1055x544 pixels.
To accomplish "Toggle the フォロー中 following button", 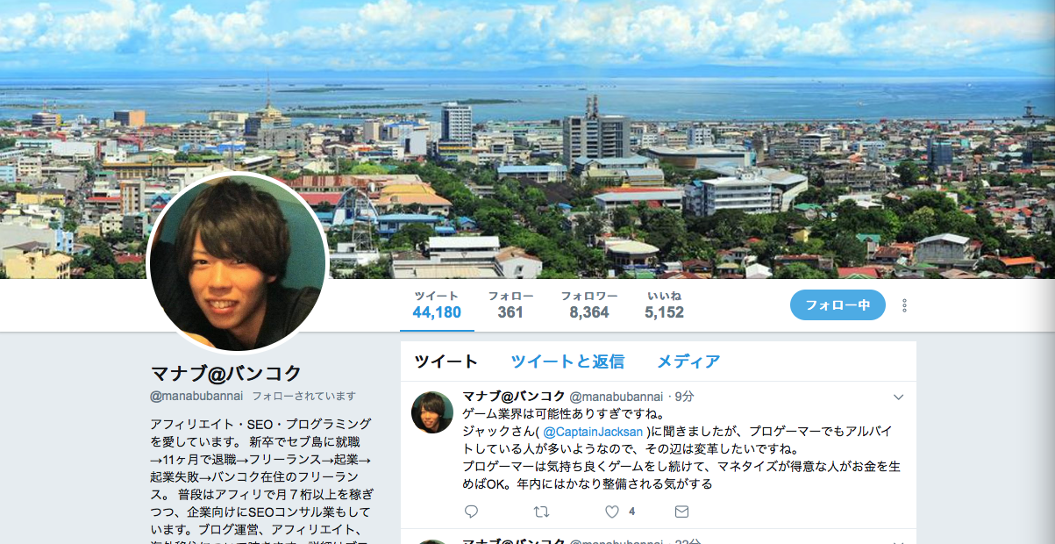I will (838, 305).
